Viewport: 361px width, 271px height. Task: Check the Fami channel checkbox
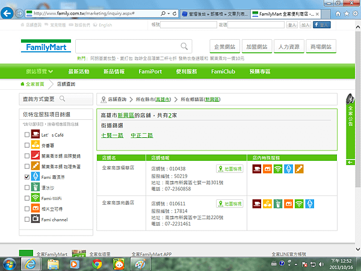(27, 219)
